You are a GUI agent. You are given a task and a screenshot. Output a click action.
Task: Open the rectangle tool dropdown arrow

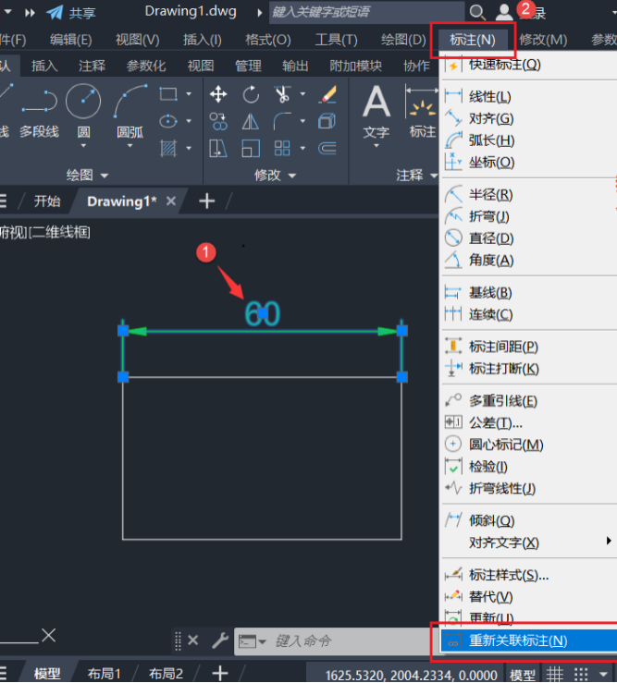click(x=189, y=94)
